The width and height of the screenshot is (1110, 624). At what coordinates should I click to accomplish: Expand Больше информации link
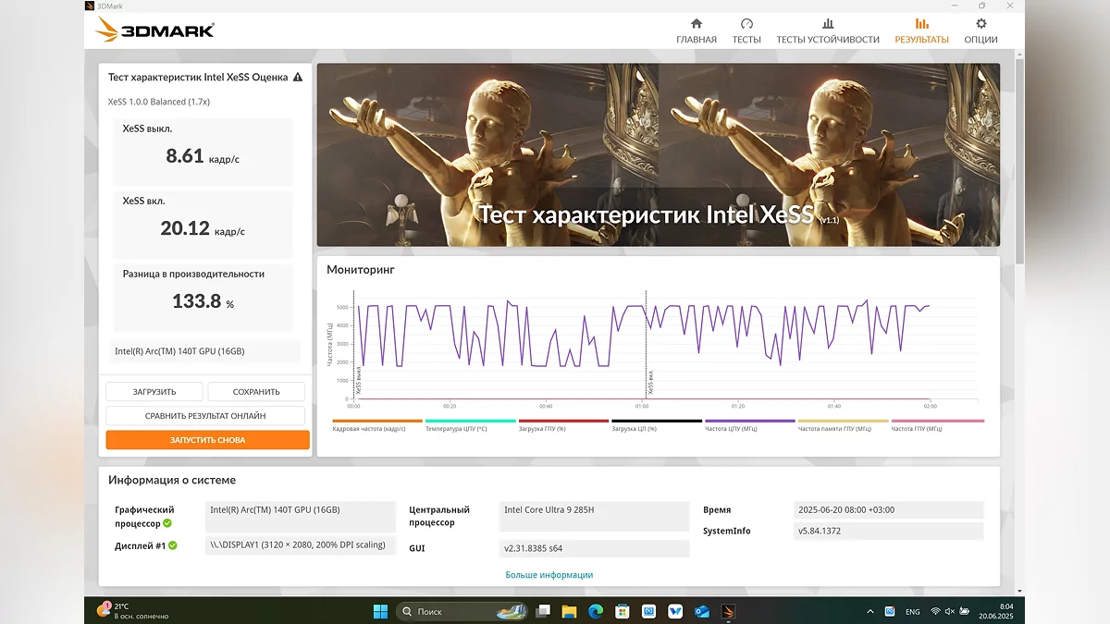coord(549,575)
